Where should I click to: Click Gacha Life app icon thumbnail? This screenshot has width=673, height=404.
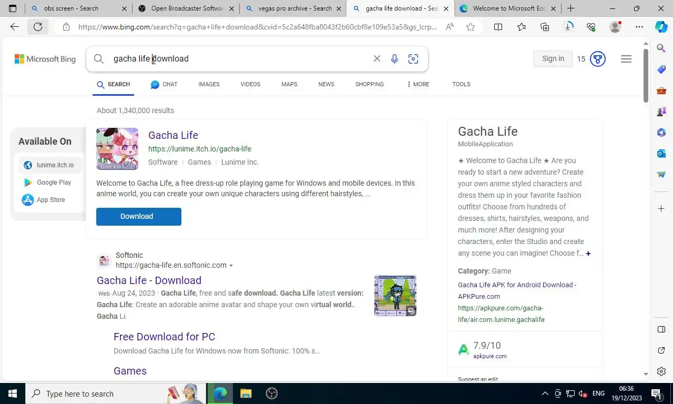pyautogui.click(x=117, y=149)
